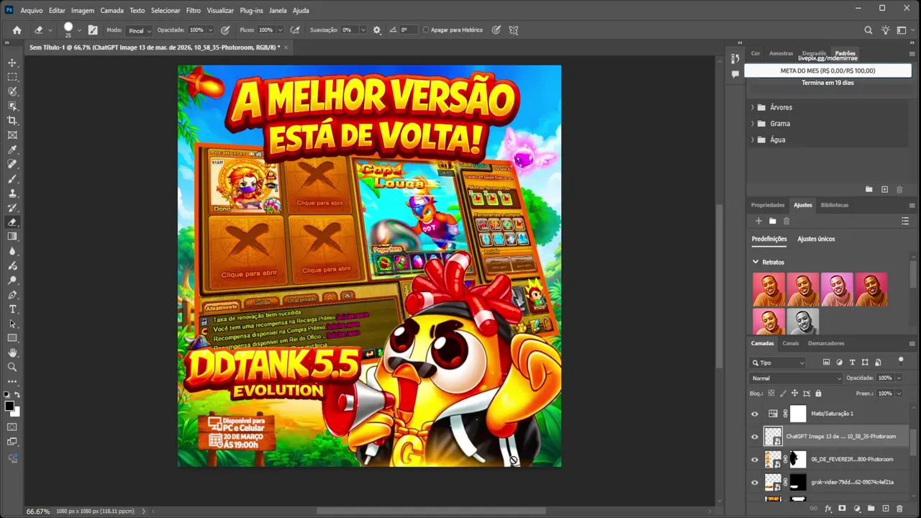The height and width of the screenshot is (518, 921).
Task: Click the search magnifier in top right
Action: pyautogui.click(x=868, y=30)
